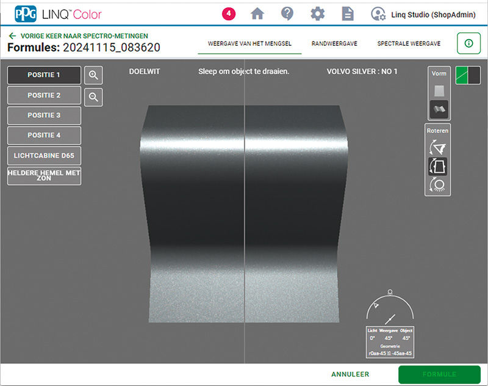Open the Settings gear icon
488x386 pixels.
tap(317, 14)
